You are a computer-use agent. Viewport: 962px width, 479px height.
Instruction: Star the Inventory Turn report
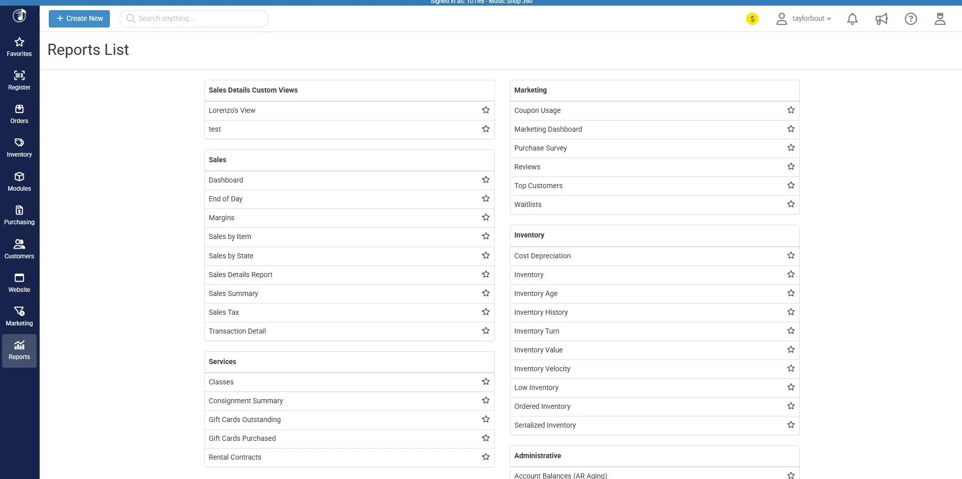(x=791, y=331)
